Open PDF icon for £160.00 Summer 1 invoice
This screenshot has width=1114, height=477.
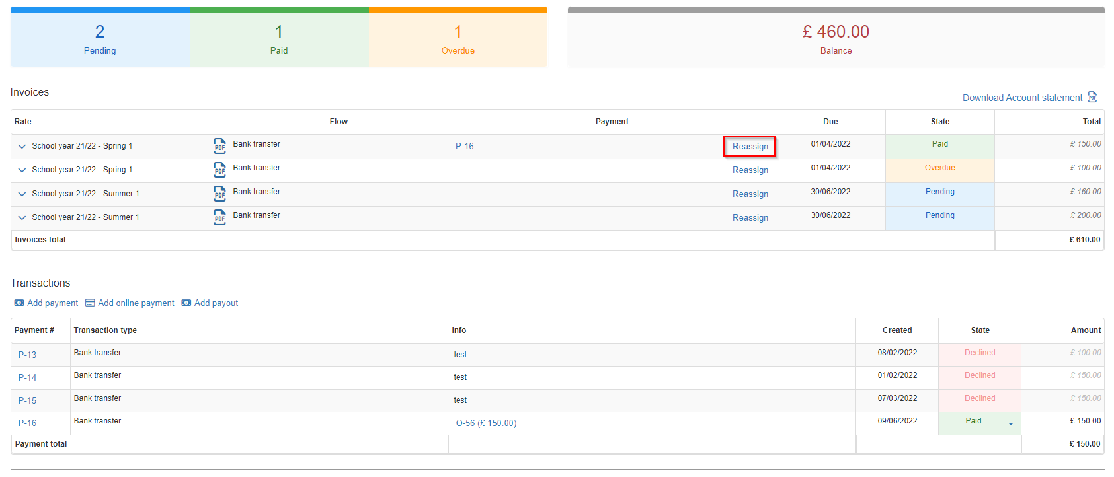pos(219,194)
